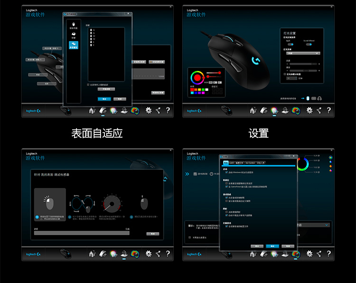Tick the enable enhanced graphics checkbox
The height and width of the screenshot is (283, 356).
click(x=226, y=212)
